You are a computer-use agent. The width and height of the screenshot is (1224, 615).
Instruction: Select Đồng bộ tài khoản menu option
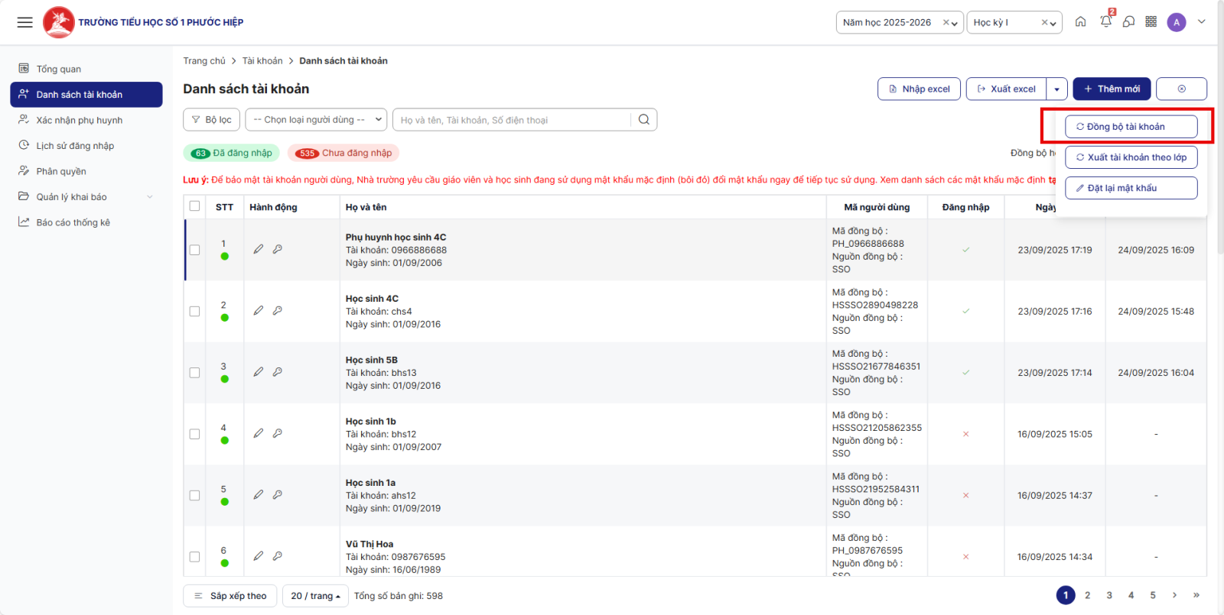(1131, 127)
